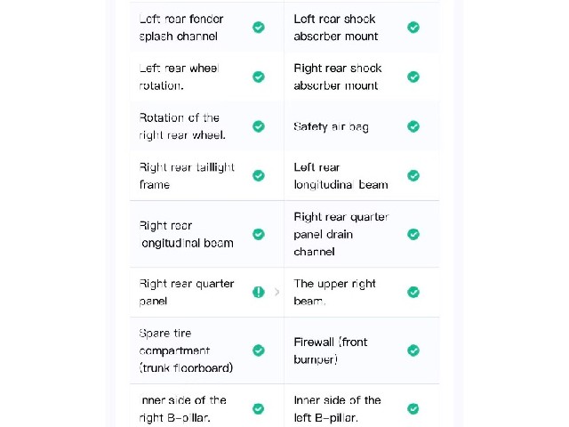Click check icon for Rotation of the right rear wheel

coord(259,126)
